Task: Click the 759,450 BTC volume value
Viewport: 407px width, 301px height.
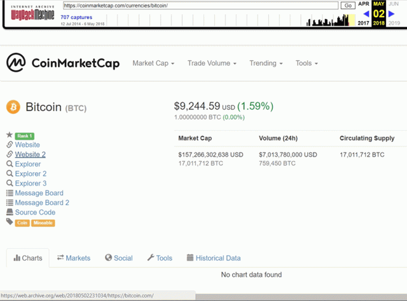Action: 277,163
